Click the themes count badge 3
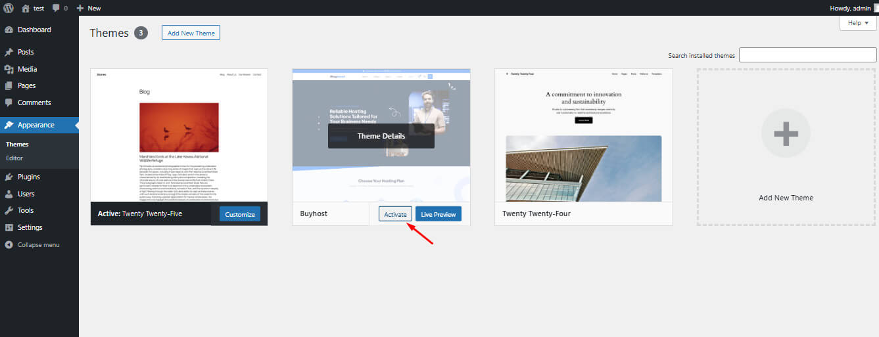Image resolution: width=879 pixels, height=337 pixels. pos(141,33)
